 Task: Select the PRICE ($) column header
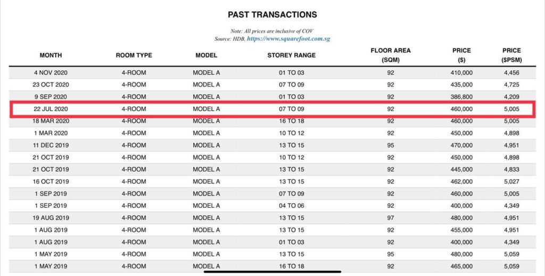point(461,55)
